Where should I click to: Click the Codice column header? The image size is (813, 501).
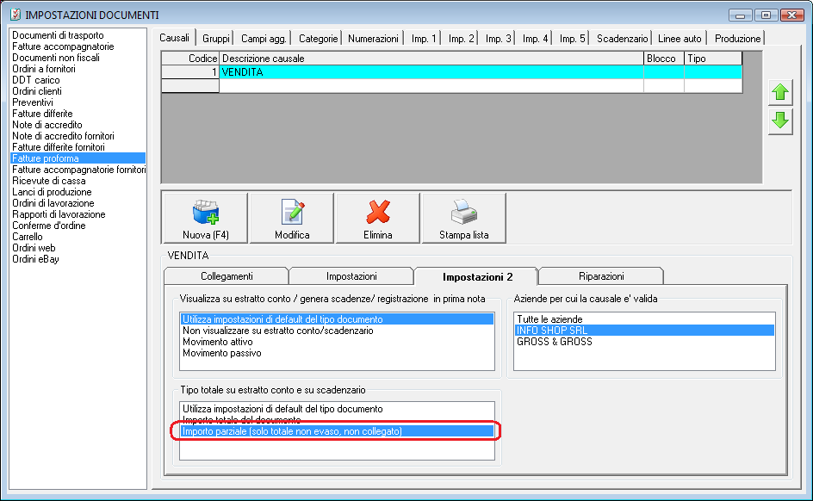191,59
